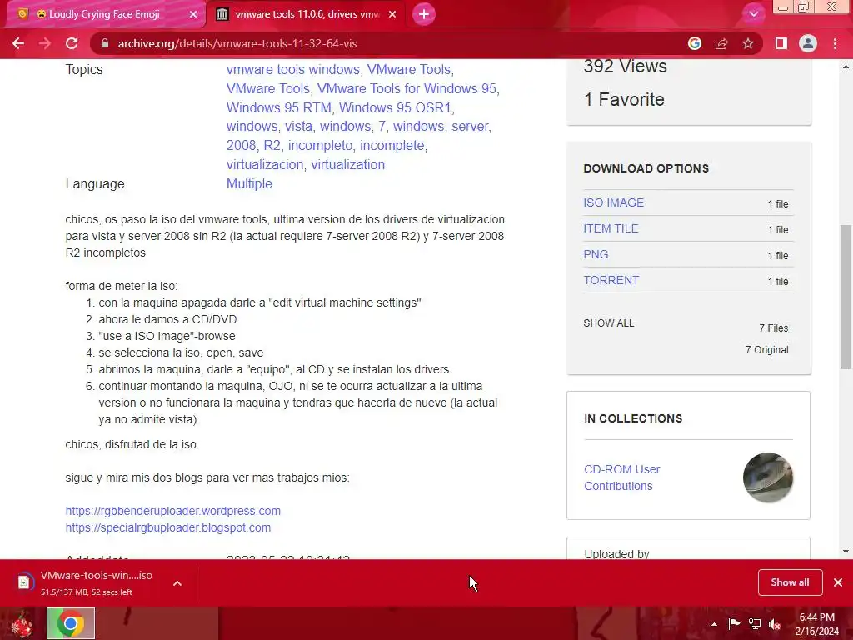Click the page vertical scrollbar thumb
This screenshot has height=640, width=853.
tap(846, 297)
